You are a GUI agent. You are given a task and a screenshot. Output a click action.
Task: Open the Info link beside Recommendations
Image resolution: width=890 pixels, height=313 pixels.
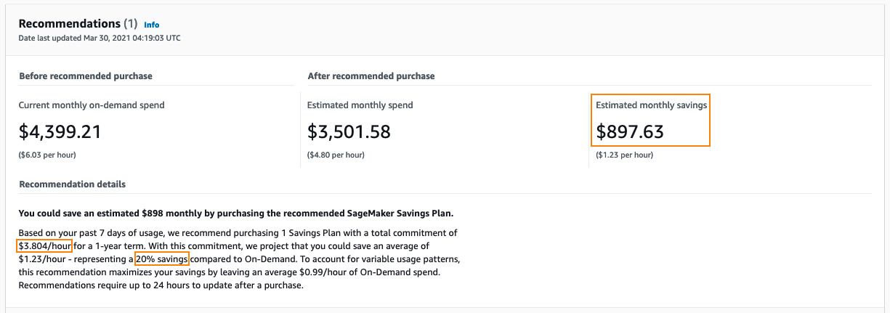click(151, 25)
